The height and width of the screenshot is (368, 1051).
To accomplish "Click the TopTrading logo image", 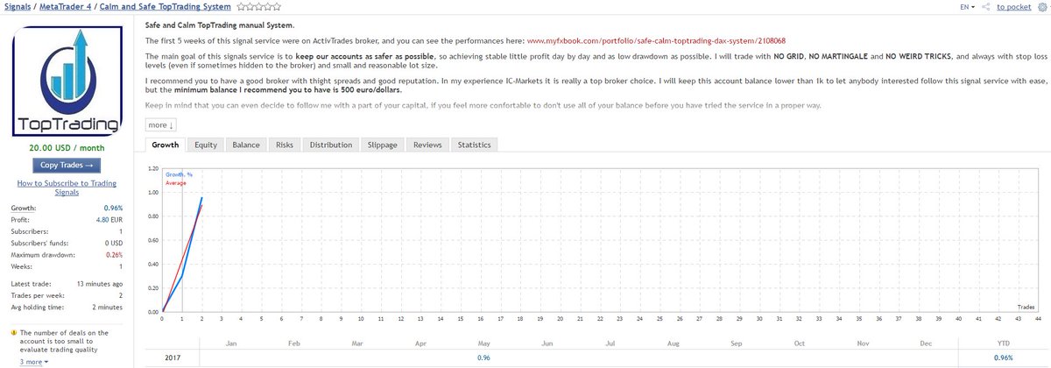I will (x=68, y=80).
